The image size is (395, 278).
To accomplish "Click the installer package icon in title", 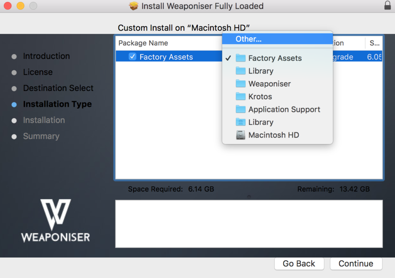I will (x=134, y=6).
